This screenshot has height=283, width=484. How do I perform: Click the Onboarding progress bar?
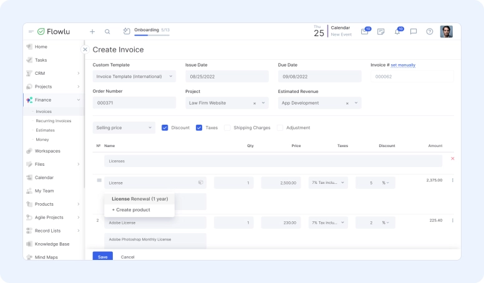(152, 35)
